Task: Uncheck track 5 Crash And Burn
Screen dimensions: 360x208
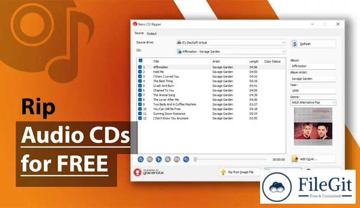Action: pyautogui.click(x=140, y=86)
